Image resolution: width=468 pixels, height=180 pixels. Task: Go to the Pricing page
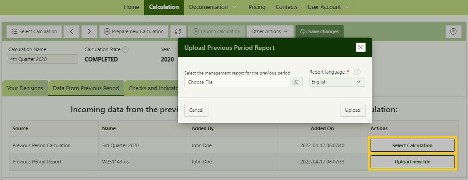coord(256,7)
